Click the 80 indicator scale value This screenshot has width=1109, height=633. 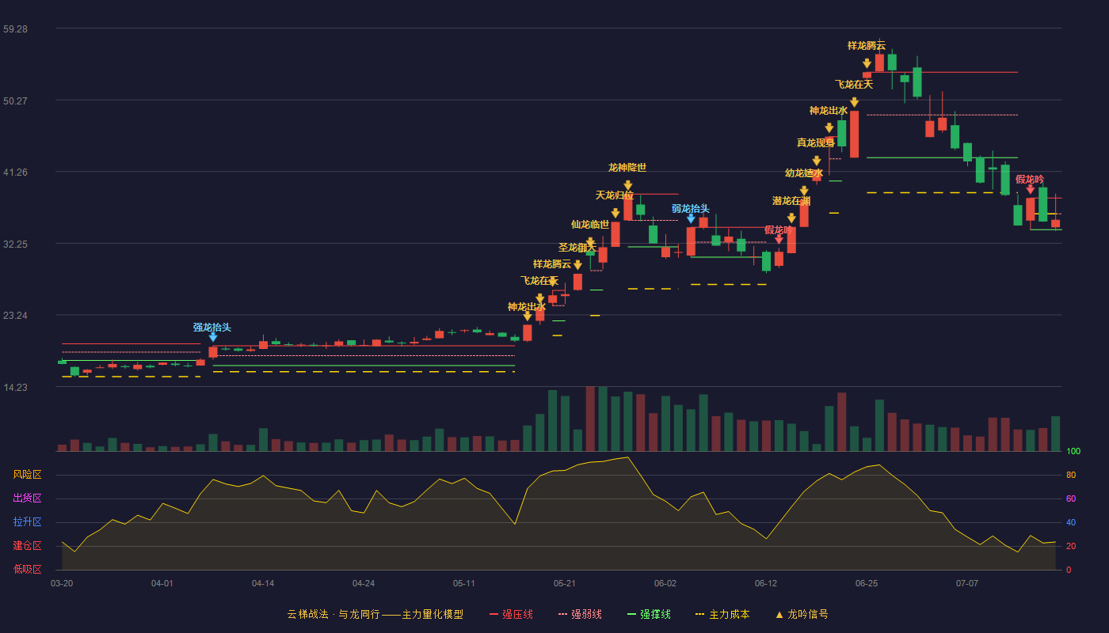pyautogui.click(x=1070, y=475)
